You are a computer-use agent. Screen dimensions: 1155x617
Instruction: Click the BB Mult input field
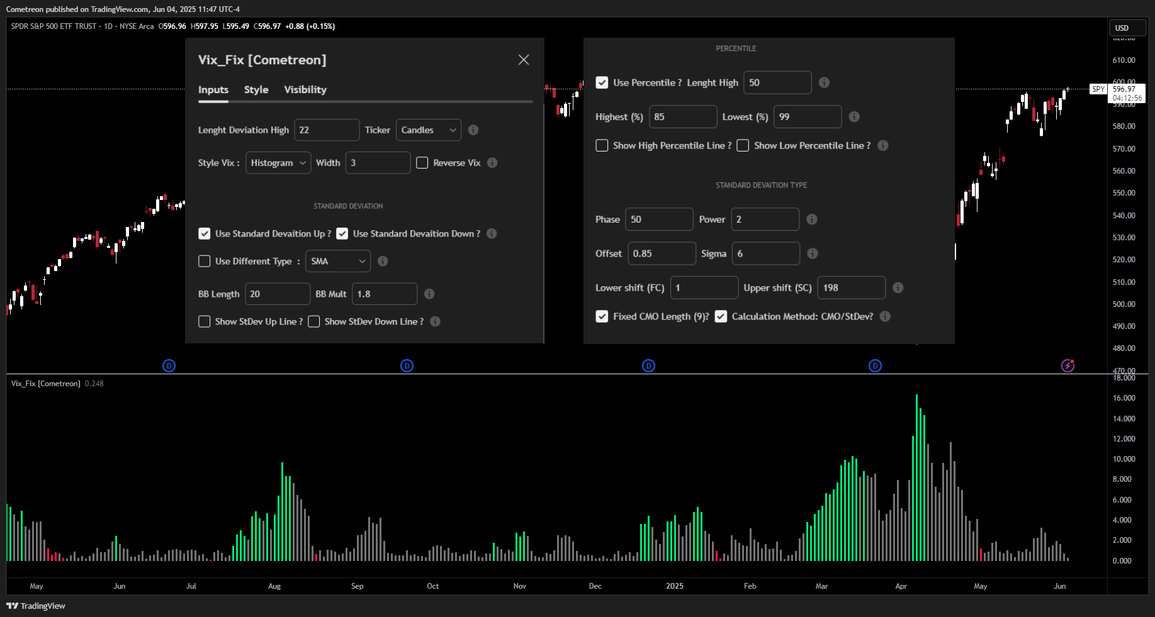pyautogui.click(x=385, y=294)
